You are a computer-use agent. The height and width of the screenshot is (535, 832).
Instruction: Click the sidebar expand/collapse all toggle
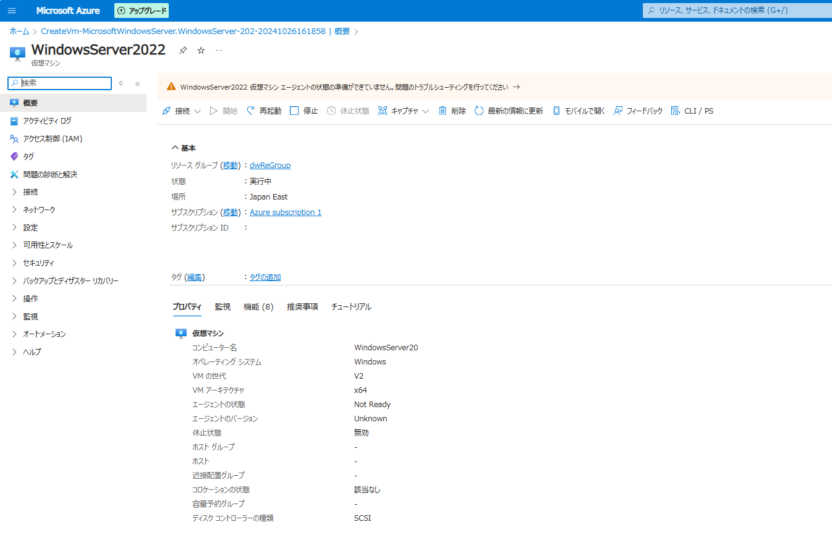[x=121, y=83]
